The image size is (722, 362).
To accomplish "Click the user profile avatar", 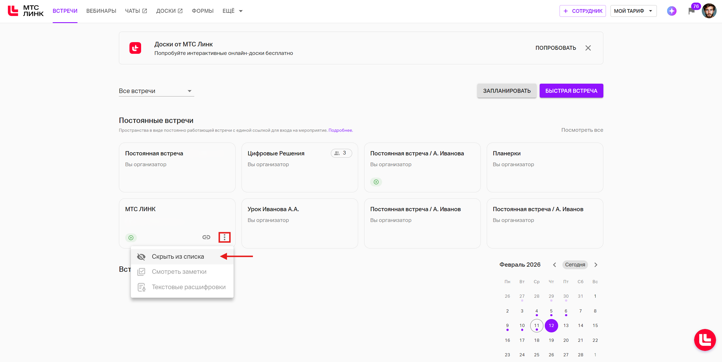I will (709, 11).
